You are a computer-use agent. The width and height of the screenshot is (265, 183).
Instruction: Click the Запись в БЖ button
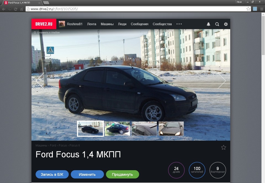click(x=52, y=174)
